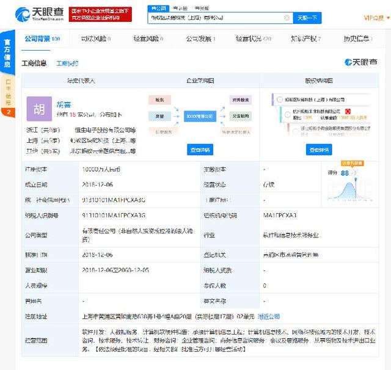Image resolution: width=391 pixels, height=370 pixels.
Task: Open the 工商快照 link
Action: [67, 63]
